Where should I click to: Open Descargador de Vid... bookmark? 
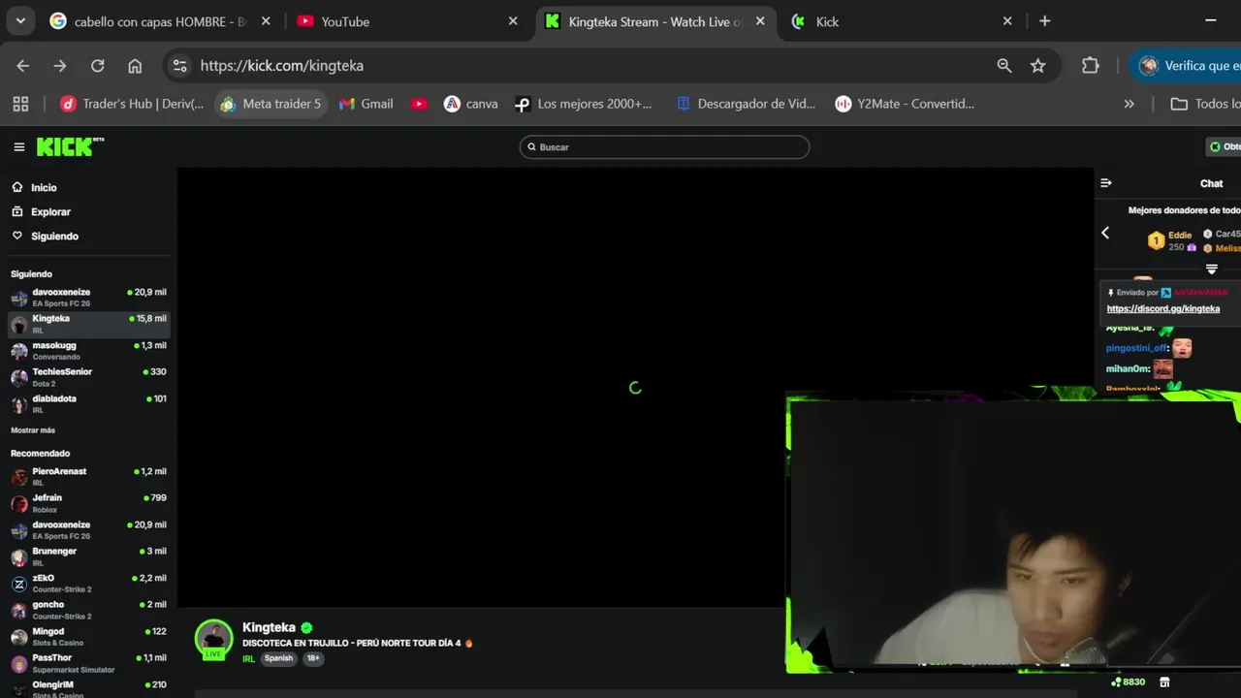(x=746, y=104)
